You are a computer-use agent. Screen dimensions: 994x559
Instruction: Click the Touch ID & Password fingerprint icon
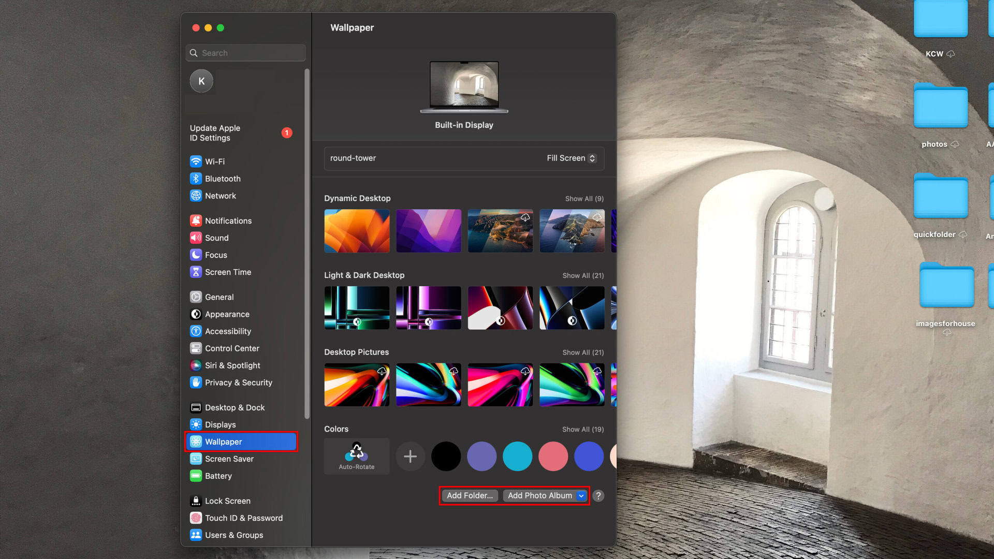(x=196, y=518)
